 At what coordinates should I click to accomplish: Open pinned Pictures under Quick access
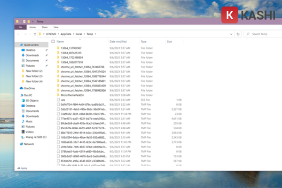(x=30, y=66)
